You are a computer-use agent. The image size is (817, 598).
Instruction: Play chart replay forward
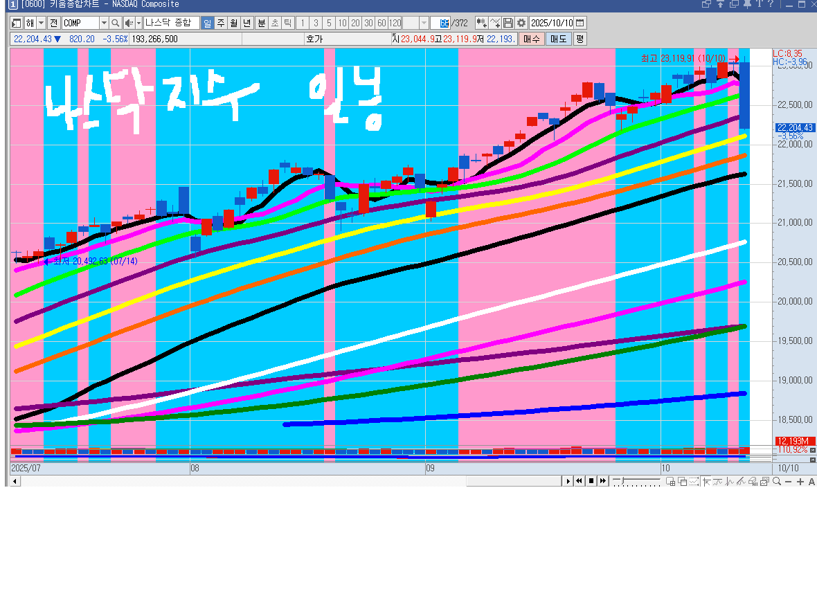[x=568, y=481]
